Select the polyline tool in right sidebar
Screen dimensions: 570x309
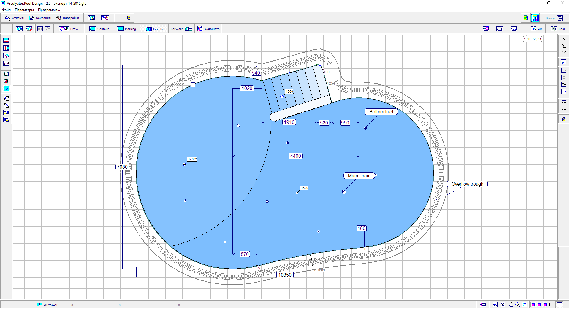pyautogui.click(x=564, y=46)
